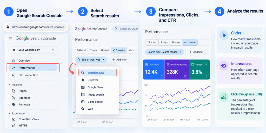Toggle the Total impressions checkbox
Viewport: 266px width, 133px height.
pos(168,65)
